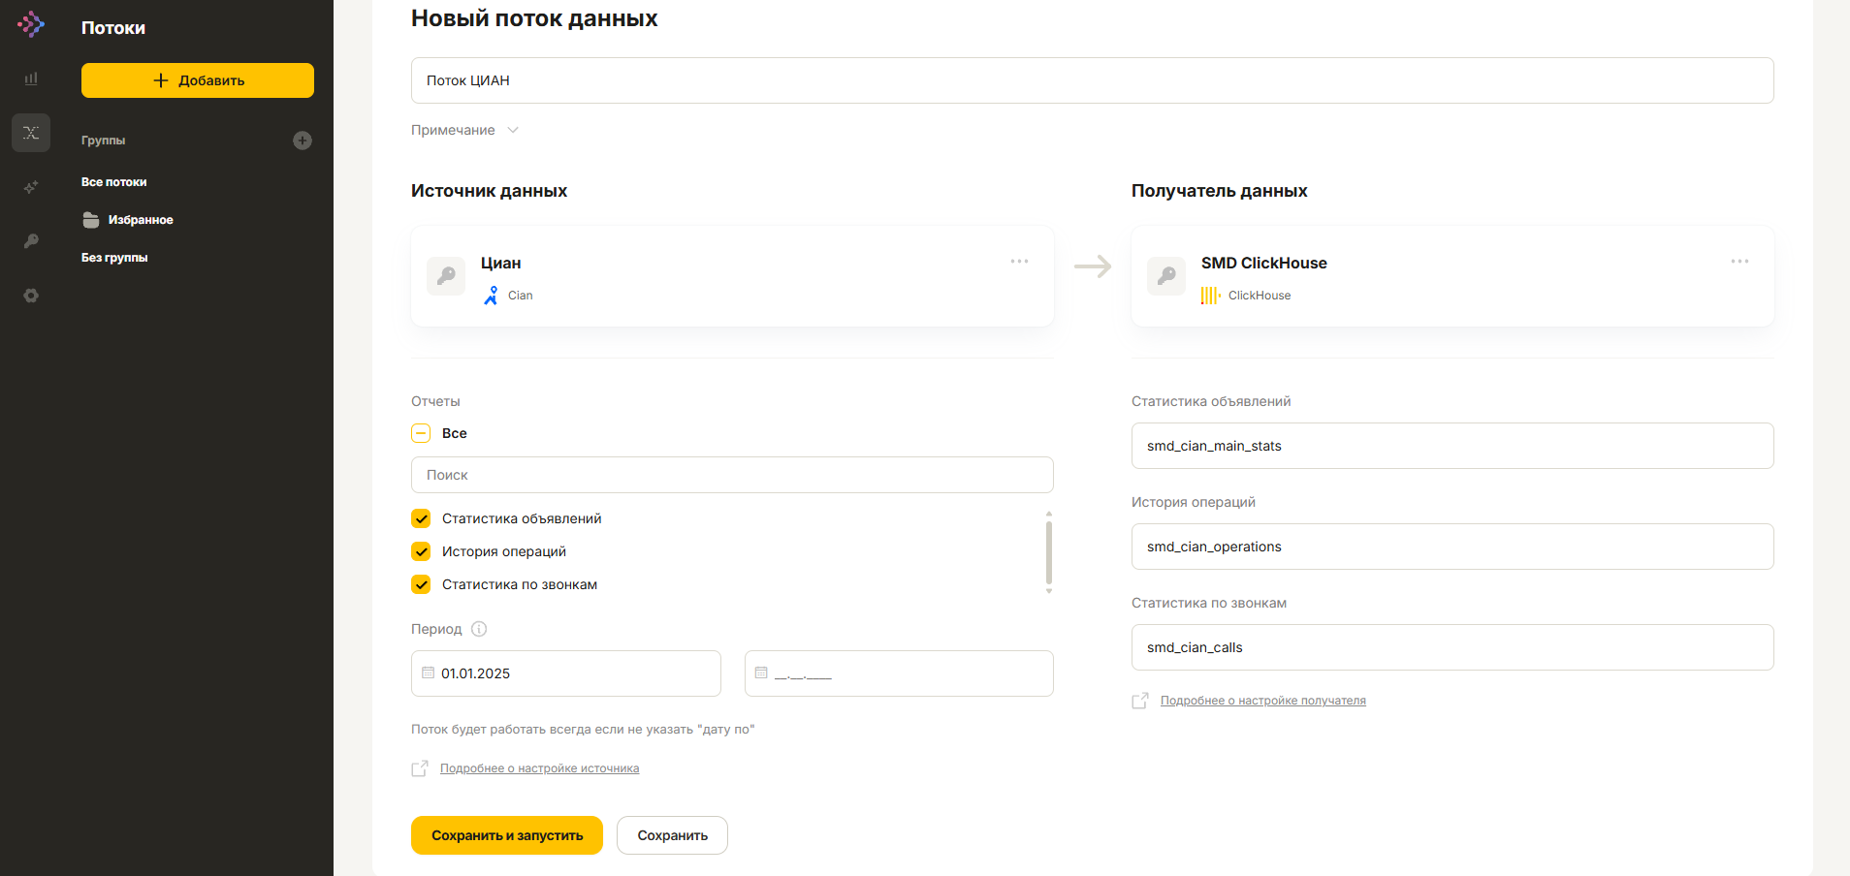This screenshot has height=876, width=1850.
Task: Open three-dots menu of SMD ClickHouse
Action: pos(1739,262)
